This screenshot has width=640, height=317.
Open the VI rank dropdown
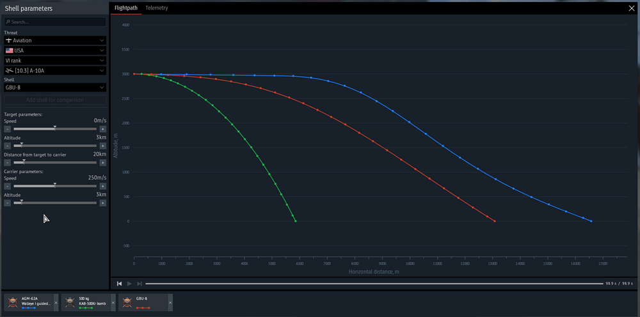point(55,61)
